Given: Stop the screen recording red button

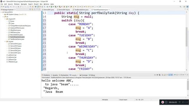Looking at the screenshot, I should (163, 102).
